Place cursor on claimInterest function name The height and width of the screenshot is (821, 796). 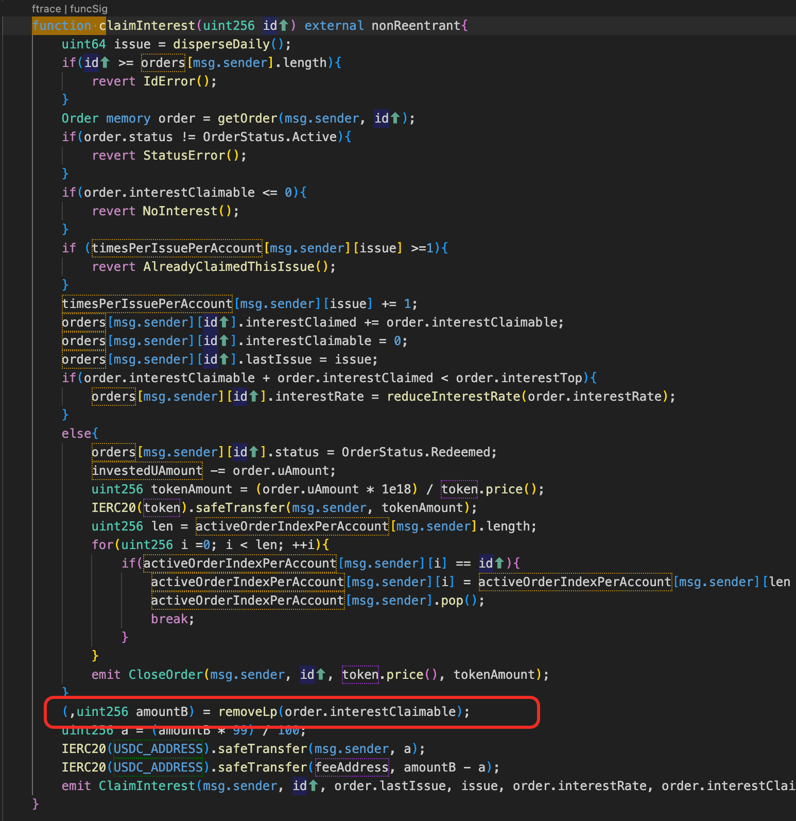click(147, 26)
